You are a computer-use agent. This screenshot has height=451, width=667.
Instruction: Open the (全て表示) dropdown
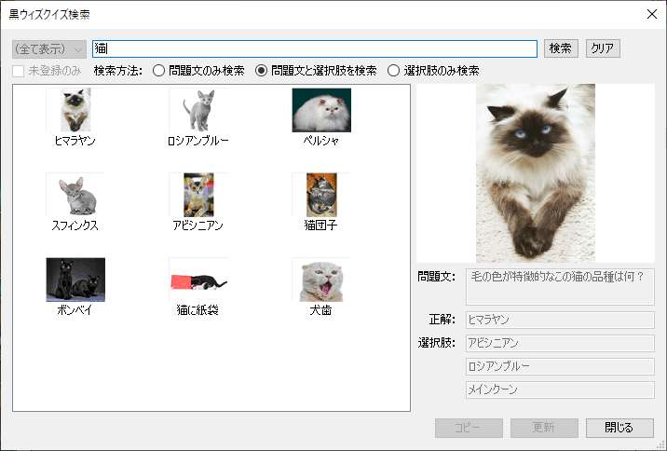pos(49,48)
